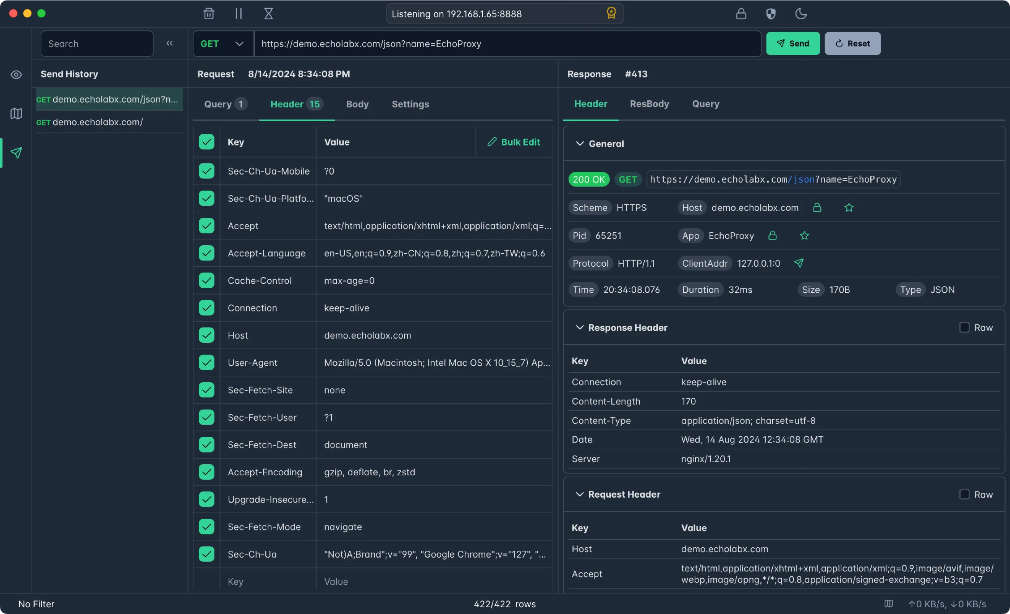Click the "macOS" value cell
The height and width of the screenshot is (614, 1010).
[x=434, y=198]
